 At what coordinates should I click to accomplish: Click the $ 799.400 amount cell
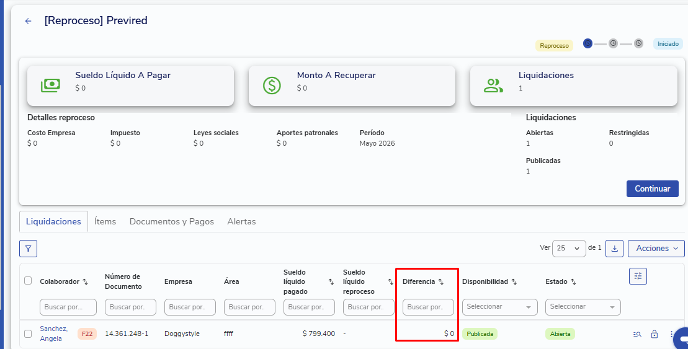click(318, 334)
